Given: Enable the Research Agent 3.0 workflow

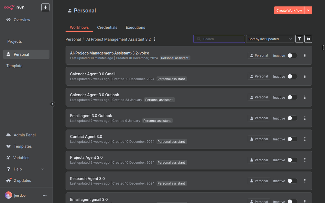Looking at the screenshot, I should [293, 181].
